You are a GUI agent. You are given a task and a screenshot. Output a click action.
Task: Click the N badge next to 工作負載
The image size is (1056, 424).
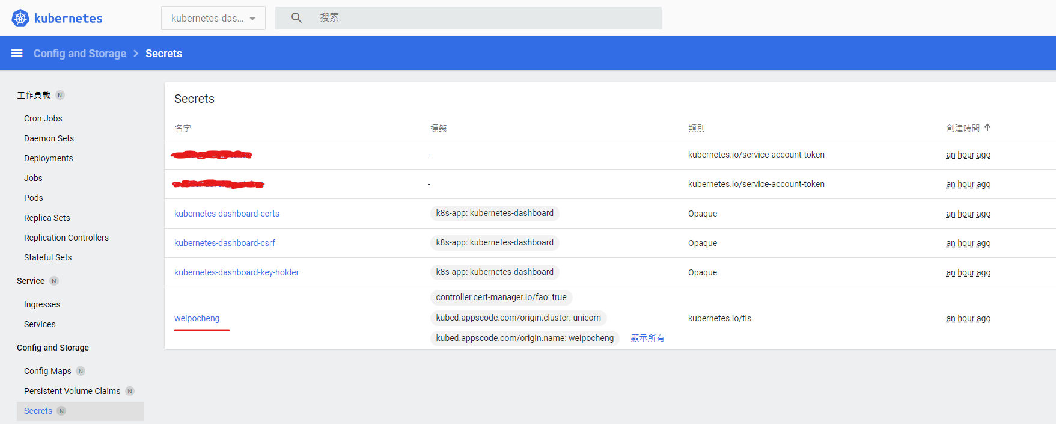60,95
